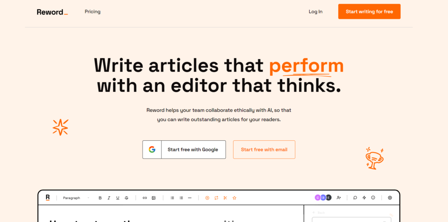
Task: Click the strikethrough formatting icon
Action: (126, 198)
